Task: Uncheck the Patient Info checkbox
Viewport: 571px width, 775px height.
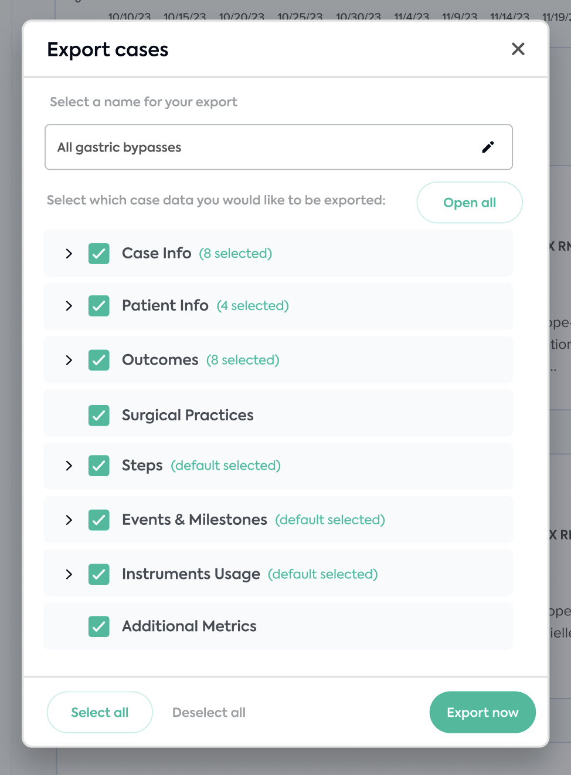Action: pos(99,306)
